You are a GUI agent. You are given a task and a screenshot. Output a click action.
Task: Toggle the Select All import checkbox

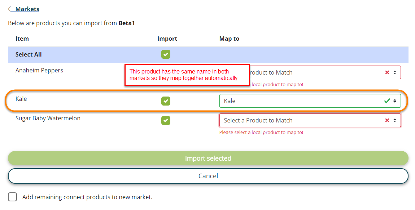point(166,54)
